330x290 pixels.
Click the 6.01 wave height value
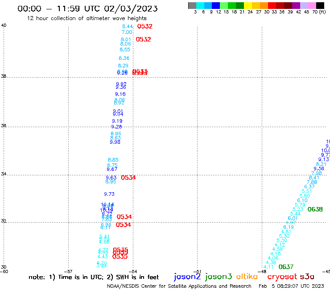pos(293,219)
